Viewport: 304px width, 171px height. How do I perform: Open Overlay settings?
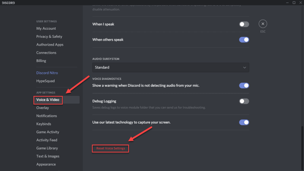42,108
